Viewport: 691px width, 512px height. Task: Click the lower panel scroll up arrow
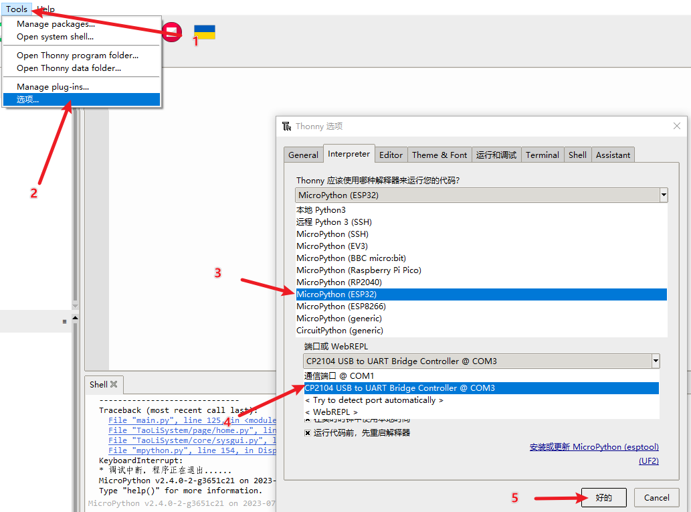(75, 317)
